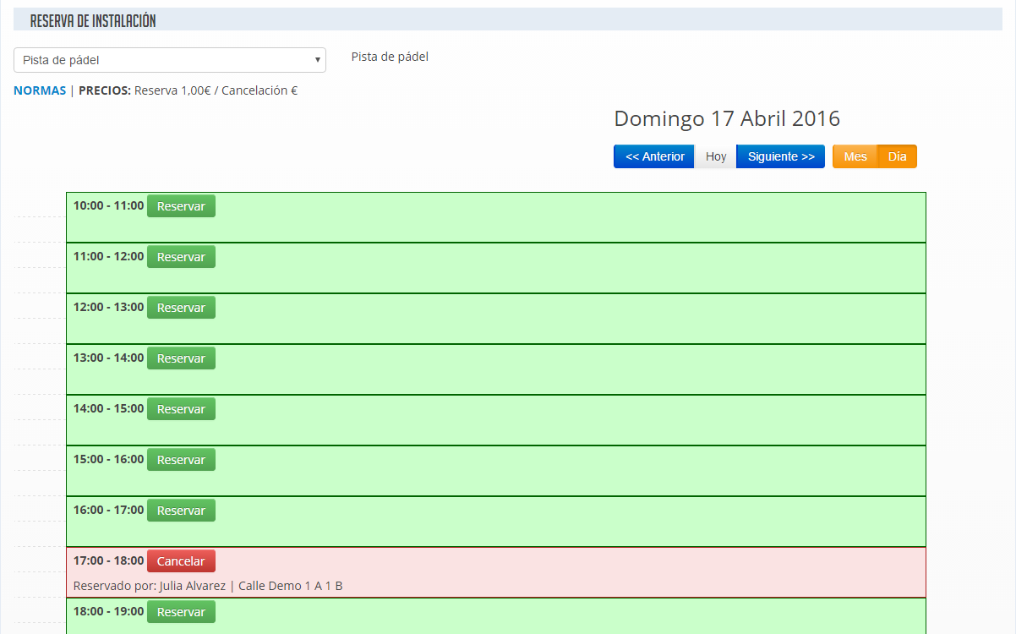Viewport: 1016px width, 634px height.
Task: Open the Pista de pádel facility dropdown
Action: tap(169, 60)
